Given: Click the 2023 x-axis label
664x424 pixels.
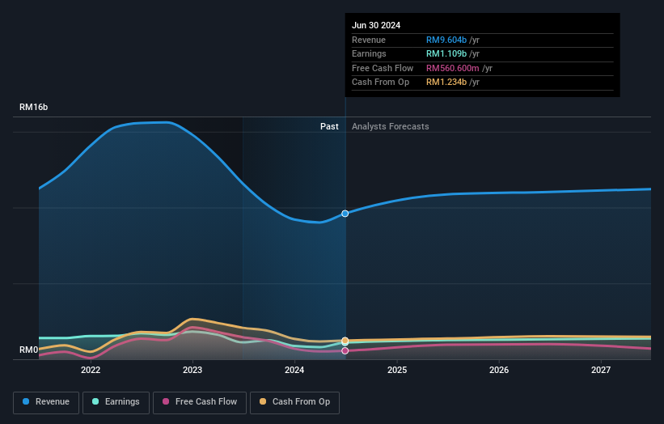Looking at the screenshot, I should tap(192, 370).
